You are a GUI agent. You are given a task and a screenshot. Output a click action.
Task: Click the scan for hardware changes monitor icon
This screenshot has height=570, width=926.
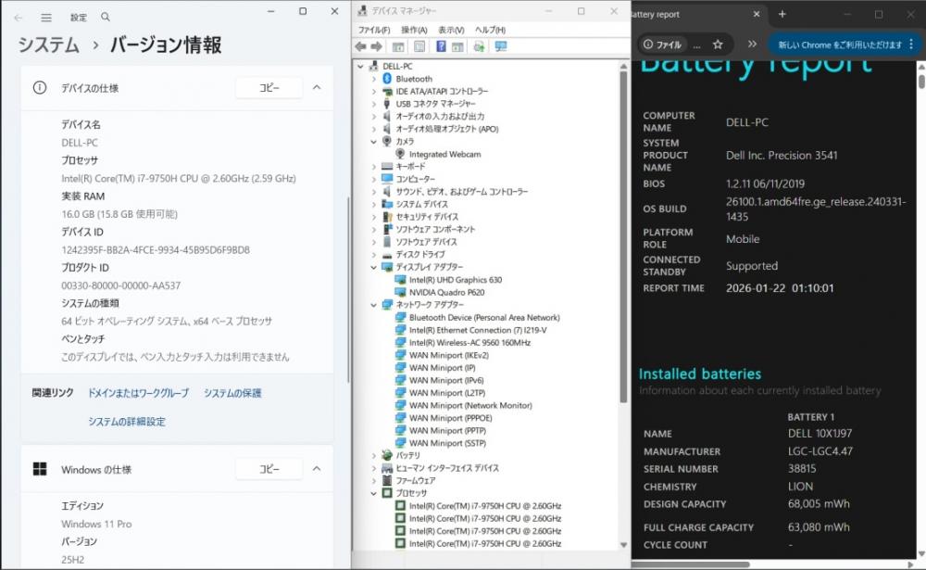[501, 46]
